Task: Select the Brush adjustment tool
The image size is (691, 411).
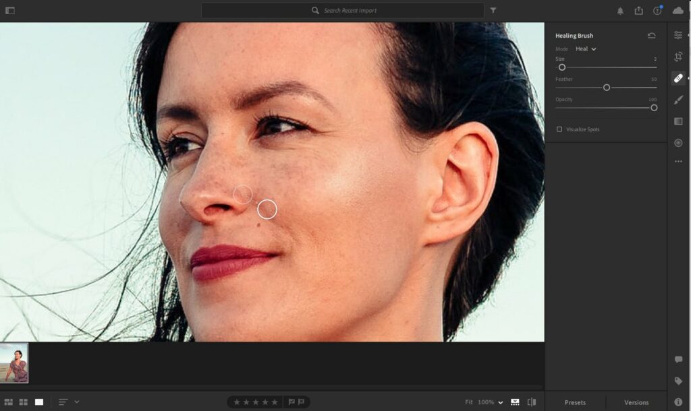Action: point(678,100)
